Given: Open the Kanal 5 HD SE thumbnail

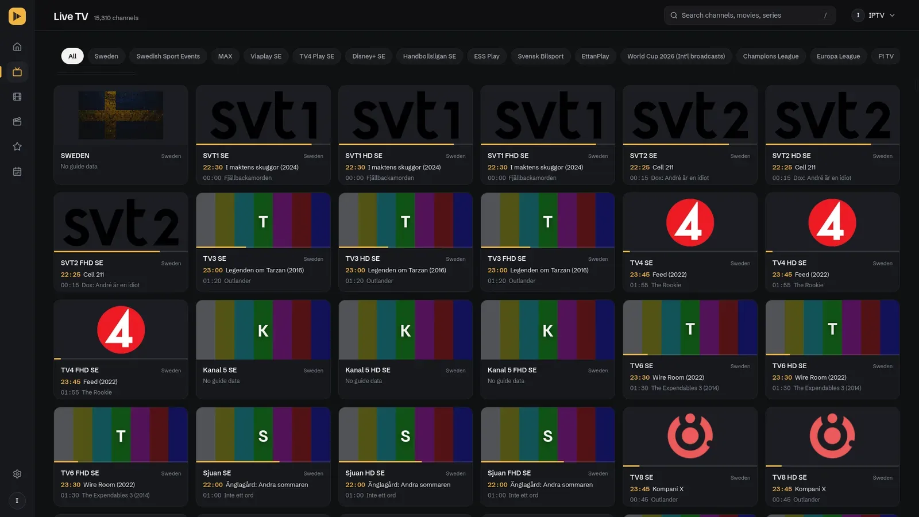Looking at the screenshot, I should 406,330.
